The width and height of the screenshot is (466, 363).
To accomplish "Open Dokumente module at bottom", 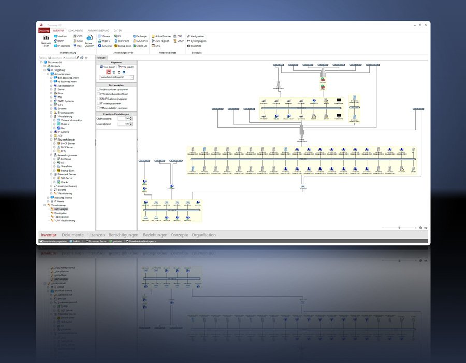I will coord(73,235).
